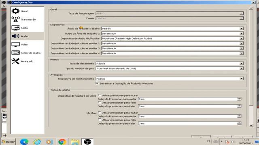Enable pressionar-para-mutar for Dispositivo de Captura de Vídeo
The width and height of the screenshot is (259, 145).
coord(100,95)
